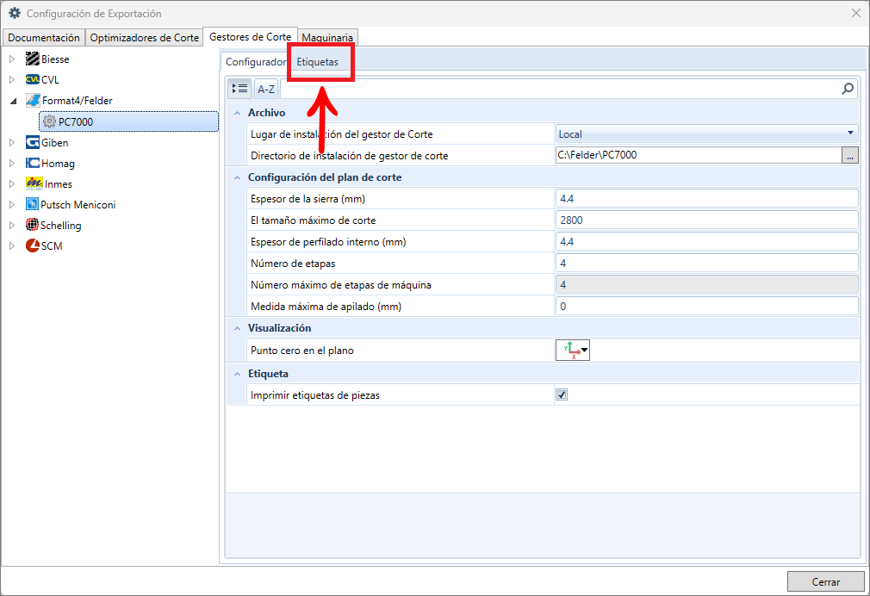Collapse the Archivo section
Image resolution: width=870 pixels, height=596 pixels.
(x=238, y=113)
